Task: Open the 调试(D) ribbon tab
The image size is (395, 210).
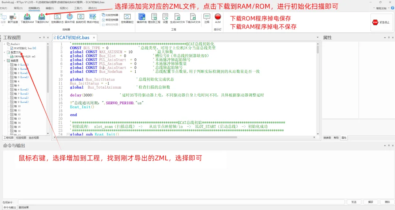Action: pyautogui.click(x=93, y=8)
